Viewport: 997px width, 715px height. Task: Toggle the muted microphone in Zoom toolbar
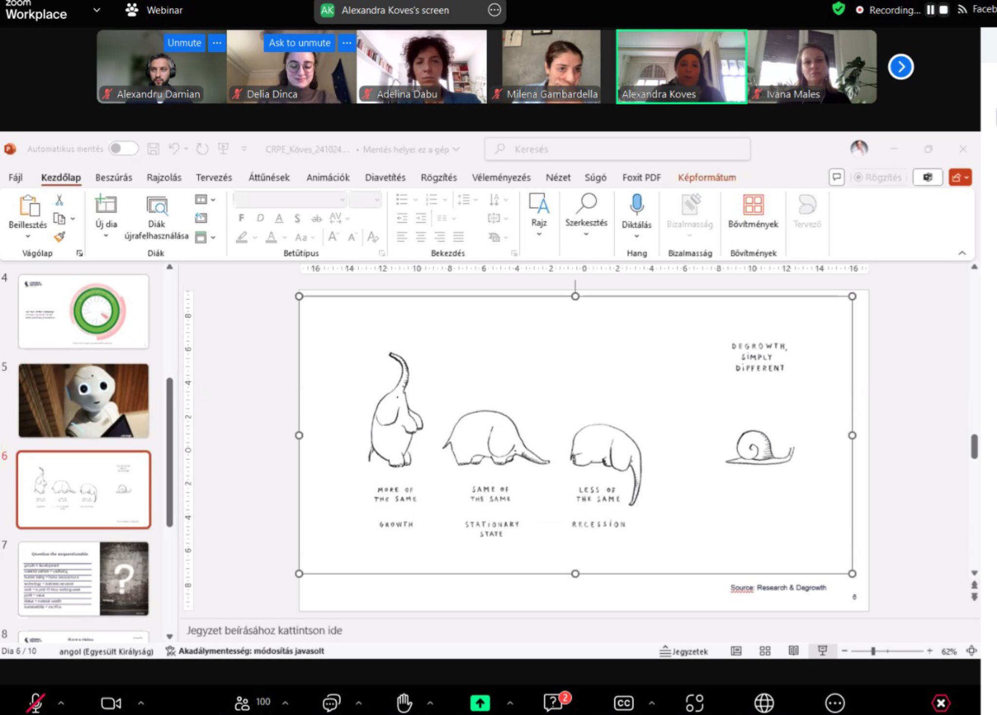coord(36,703)
